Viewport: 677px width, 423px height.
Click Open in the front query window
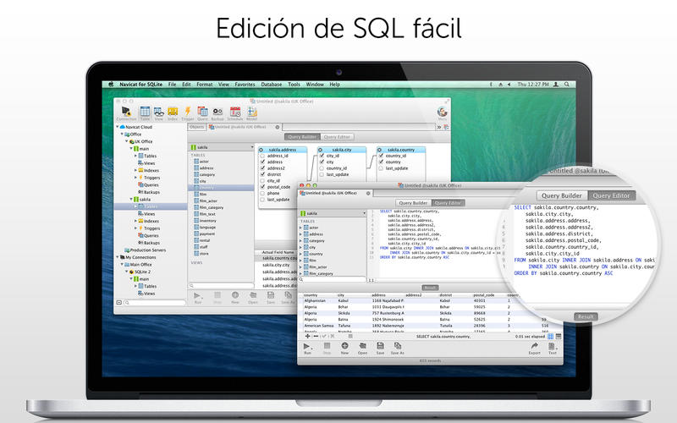(x=362, y=349)
